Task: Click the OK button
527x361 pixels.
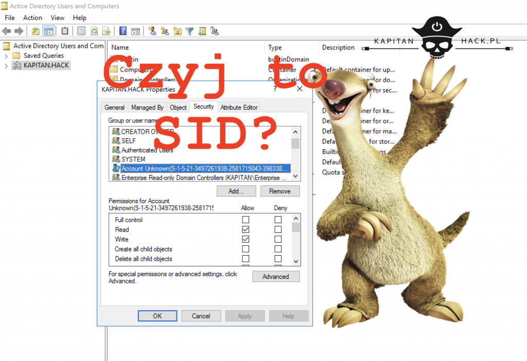Action: (157, 316)
